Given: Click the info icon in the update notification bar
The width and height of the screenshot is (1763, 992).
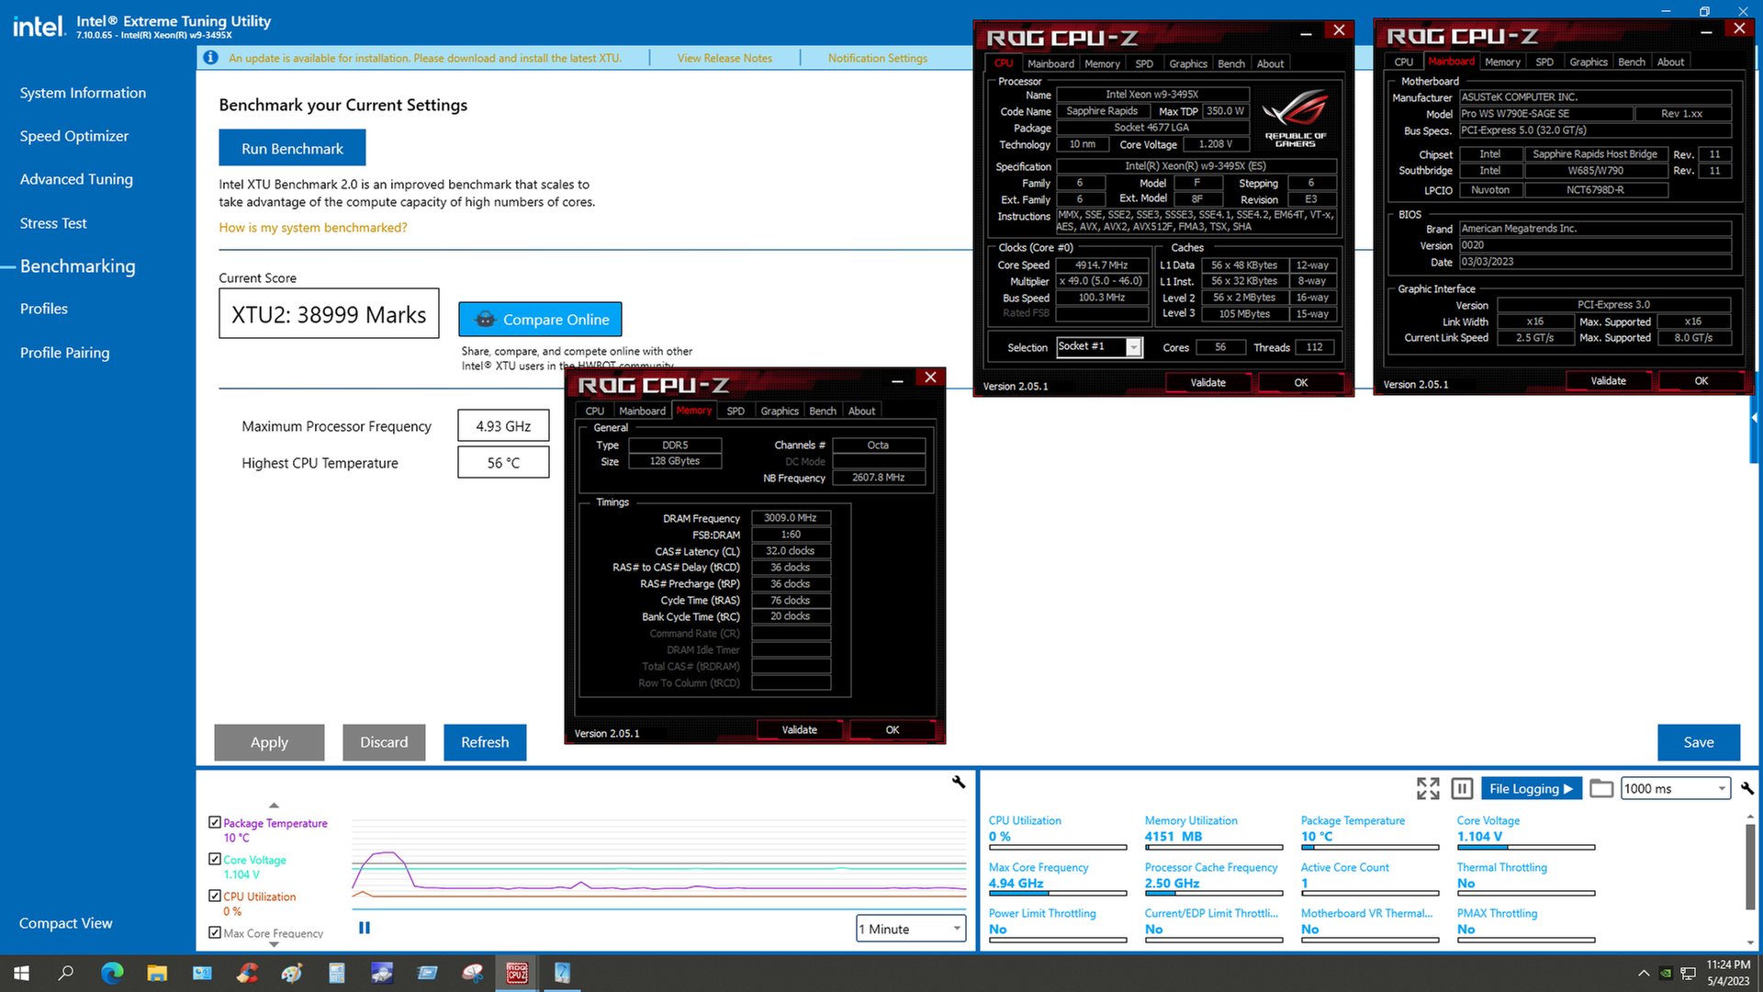Looking at the screenshot, I should coord(210,58).
